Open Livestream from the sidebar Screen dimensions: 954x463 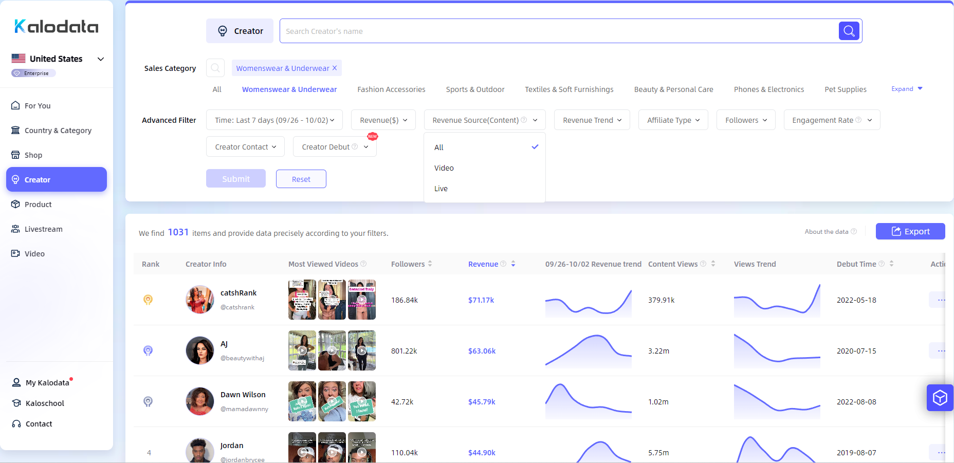(x=43, y=229)
